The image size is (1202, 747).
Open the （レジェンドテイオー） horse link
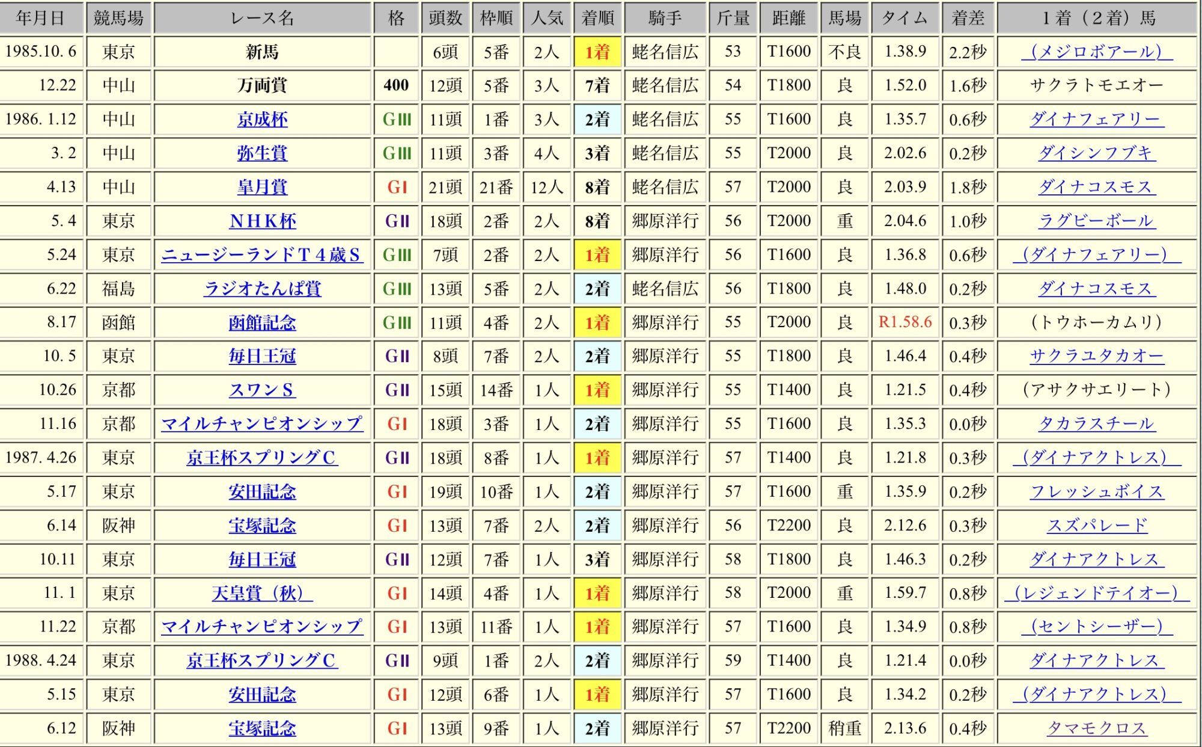click(1097, 594)
